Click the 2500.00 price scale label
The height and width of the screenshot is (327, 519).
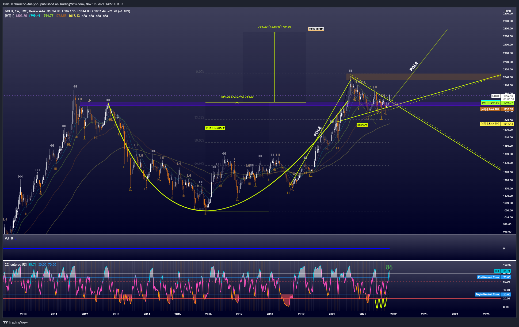pyautogui.click(x=508, y=36)
